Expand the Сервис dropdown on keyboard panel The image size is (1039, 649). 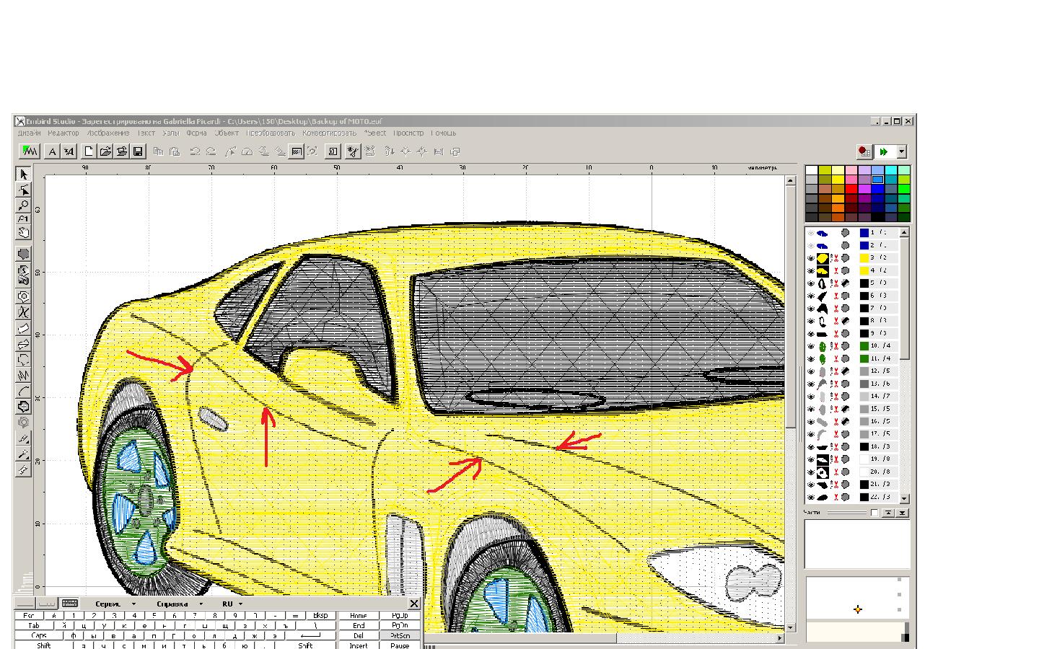point(133,604)
